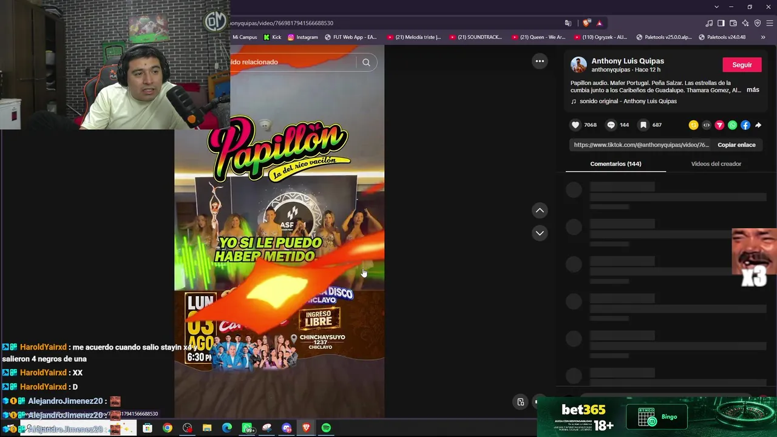Open the Brave Shields lion icon in the address bar
Image resolution: width=777 pixels, height=437 pixels.
(x=586, y=23)
